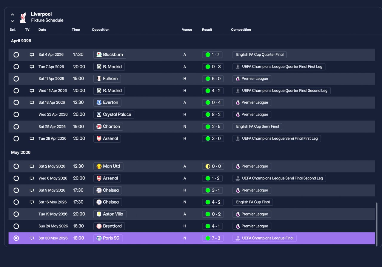
Task: Click the vertical scrollbar on fixture list
Action: point(377,223)
